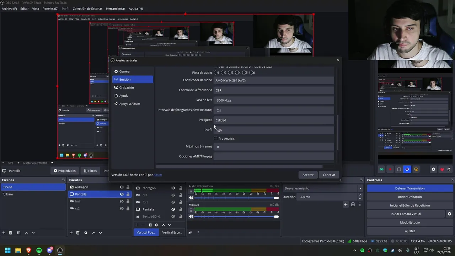The height and width of the screenshot is (256, 455).
Task: Add a scene transition with plus icon
Action: (x=346, y=204)
